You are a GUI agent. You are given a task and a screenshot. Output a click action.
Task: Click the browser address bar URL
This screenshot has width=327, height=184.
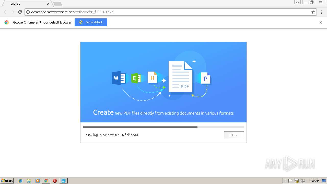pos(72,12)
